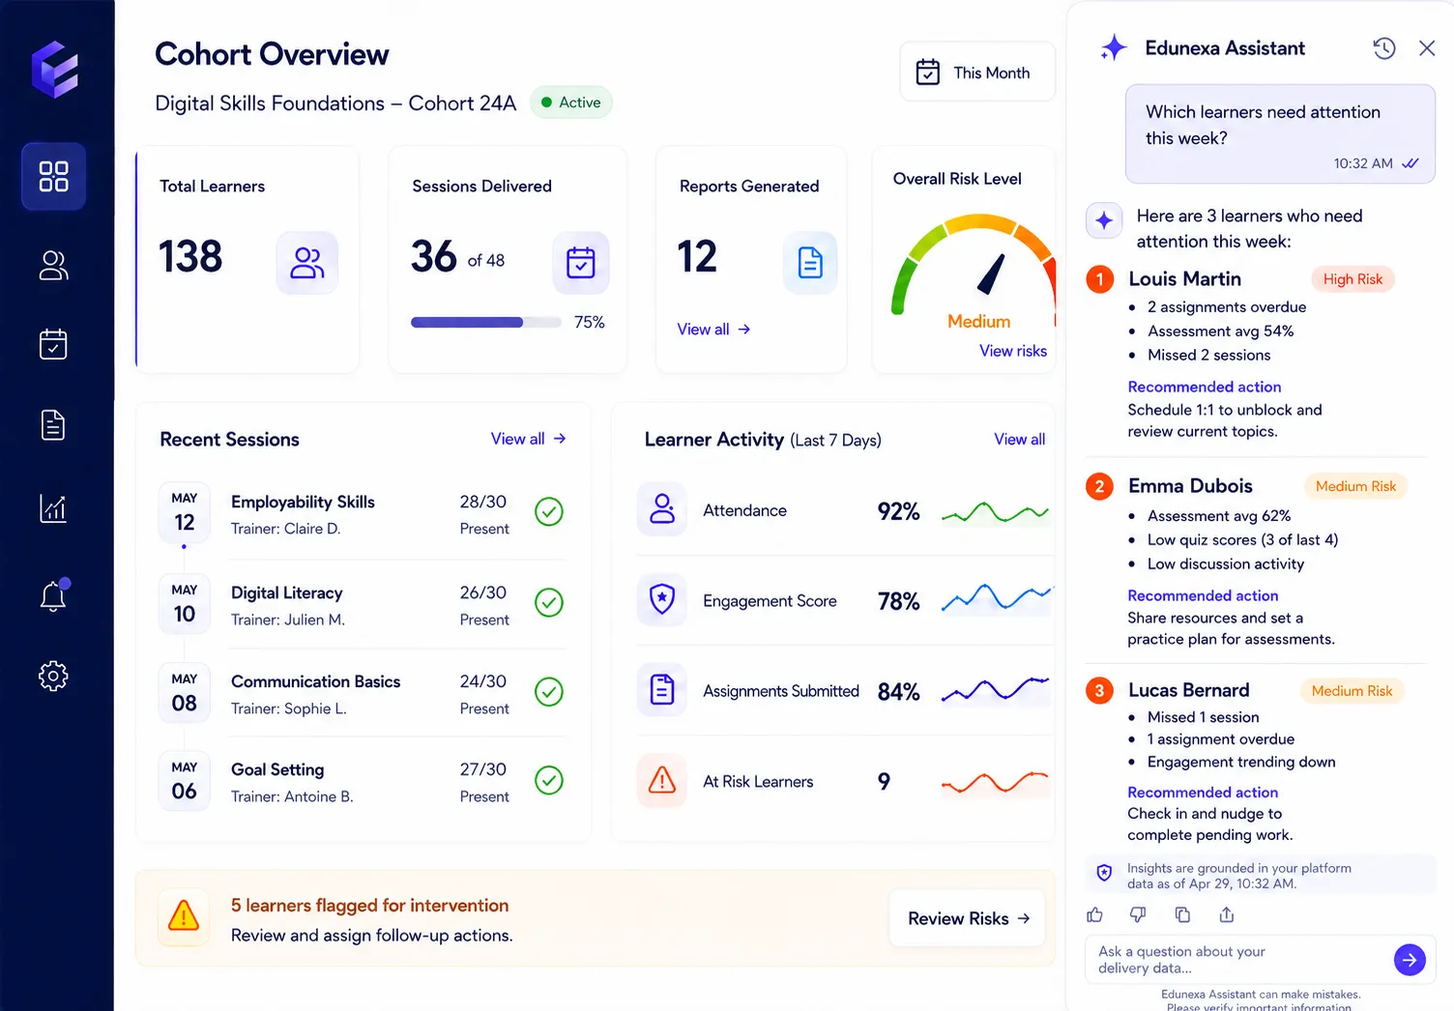Click the Sessions Delivered progress bar
Screen dimensions: 1454x1011
[x=486, y=323]
